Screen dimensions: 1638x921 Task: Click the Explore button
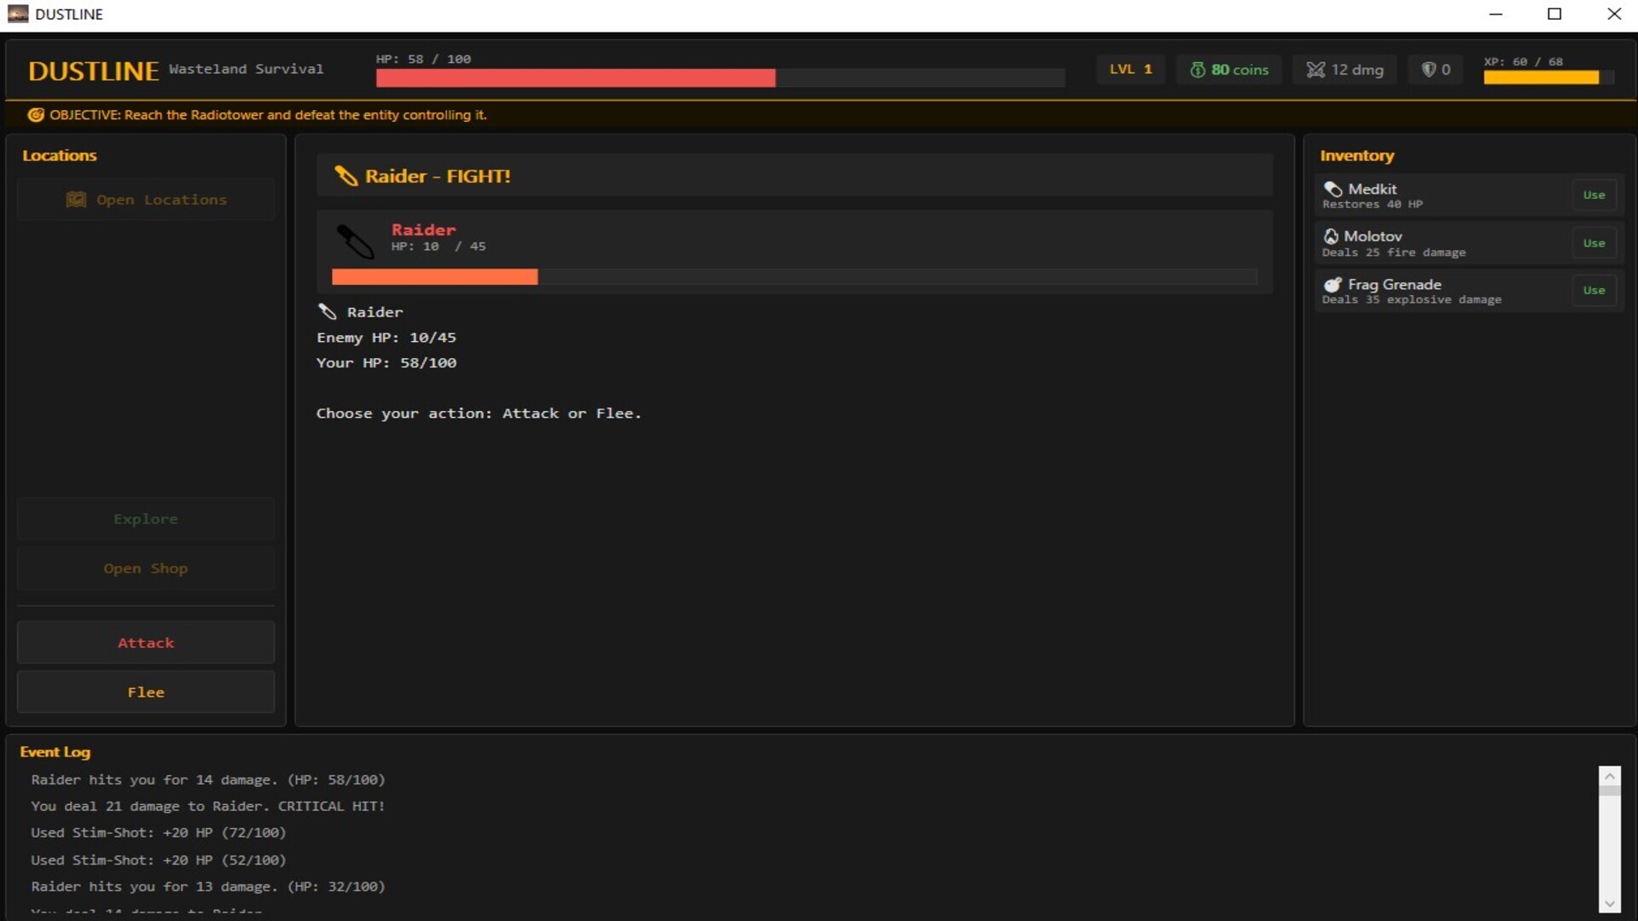146,518
